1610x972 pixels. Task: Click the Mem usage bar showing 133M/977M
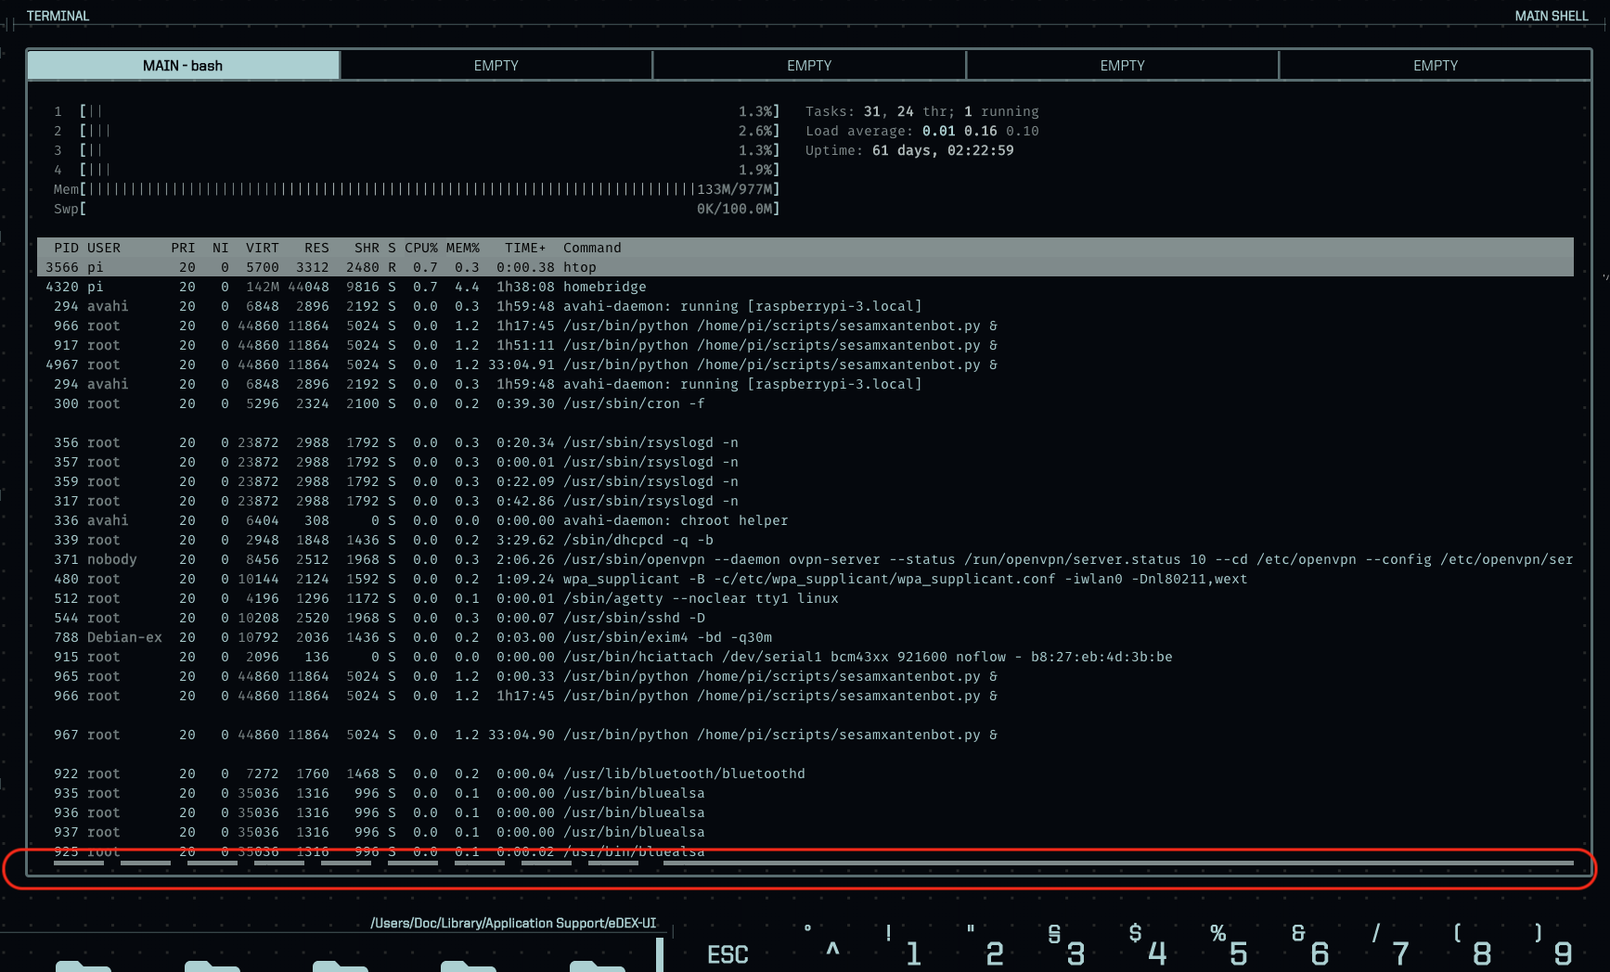pyautogui.click(x=417, y=189)
